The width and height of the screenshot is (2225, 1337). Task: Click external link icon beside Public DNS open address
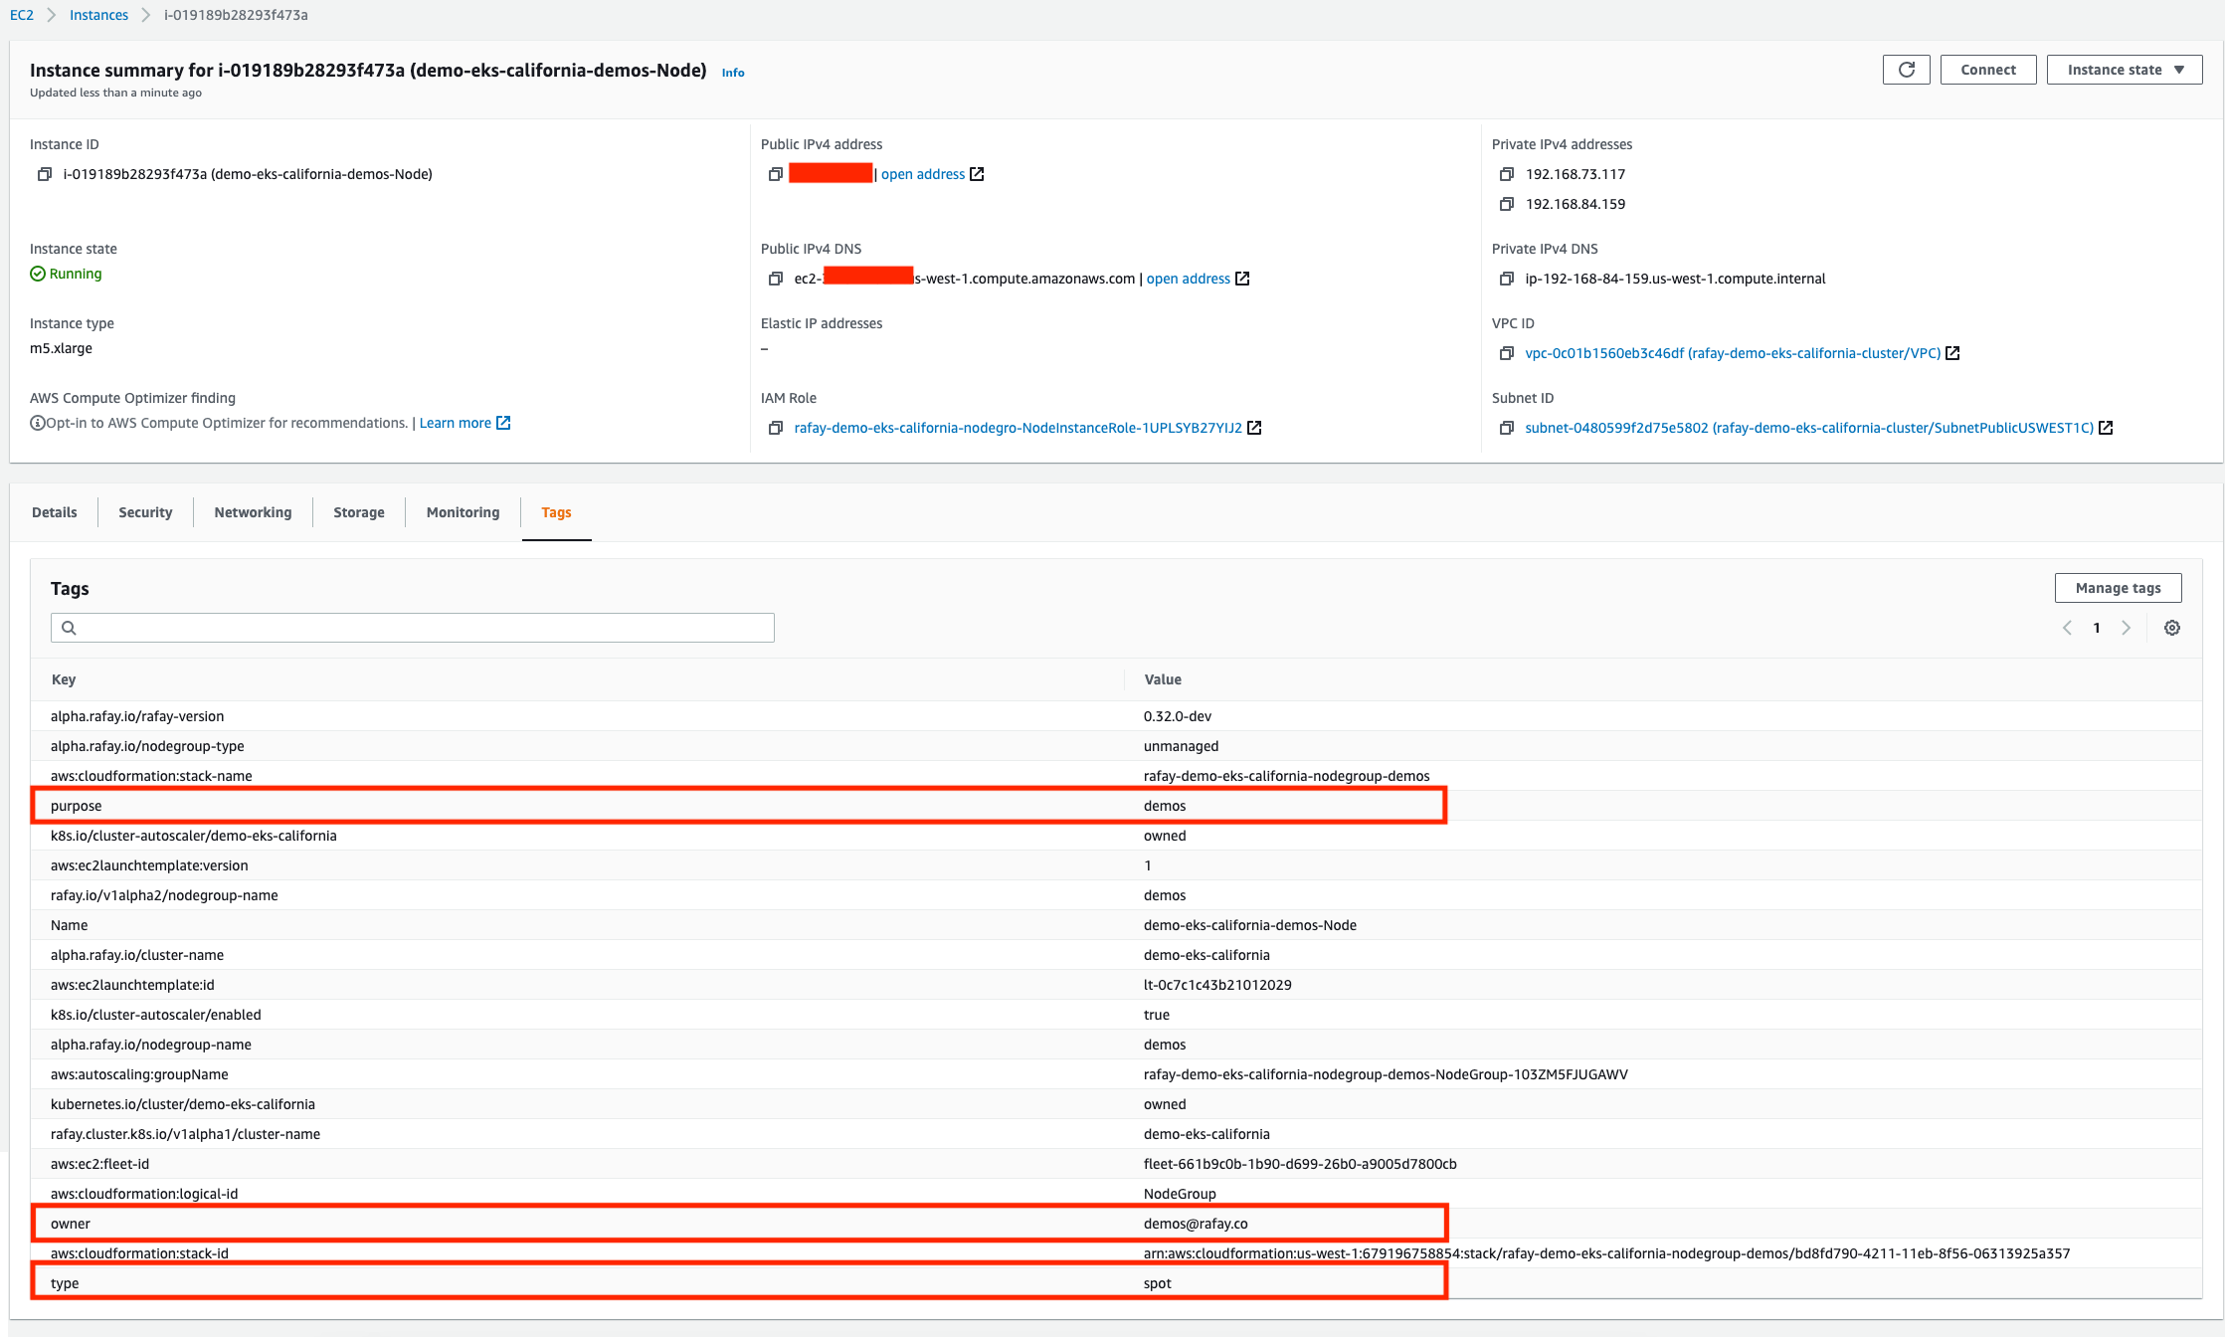click(x=1242, y=279)
